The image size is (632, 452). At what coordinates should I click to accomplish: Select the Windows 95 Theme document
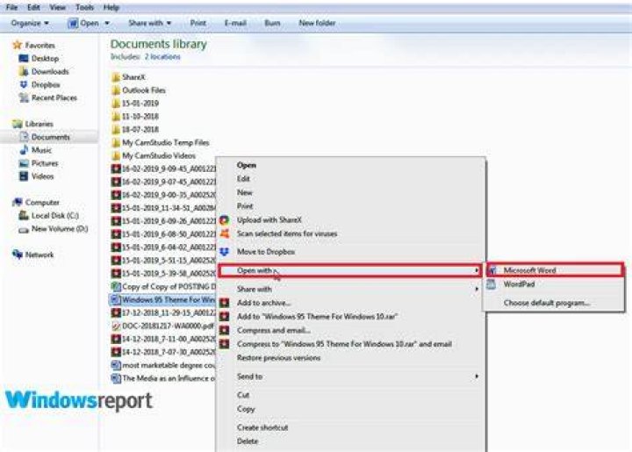click(x=163, y=299)
